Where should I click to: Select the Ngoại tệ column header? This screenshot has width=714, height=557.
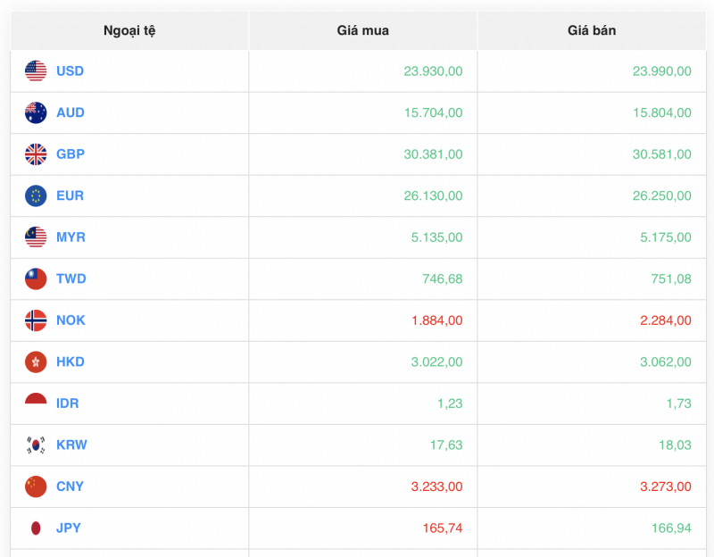tap(129, 30)
